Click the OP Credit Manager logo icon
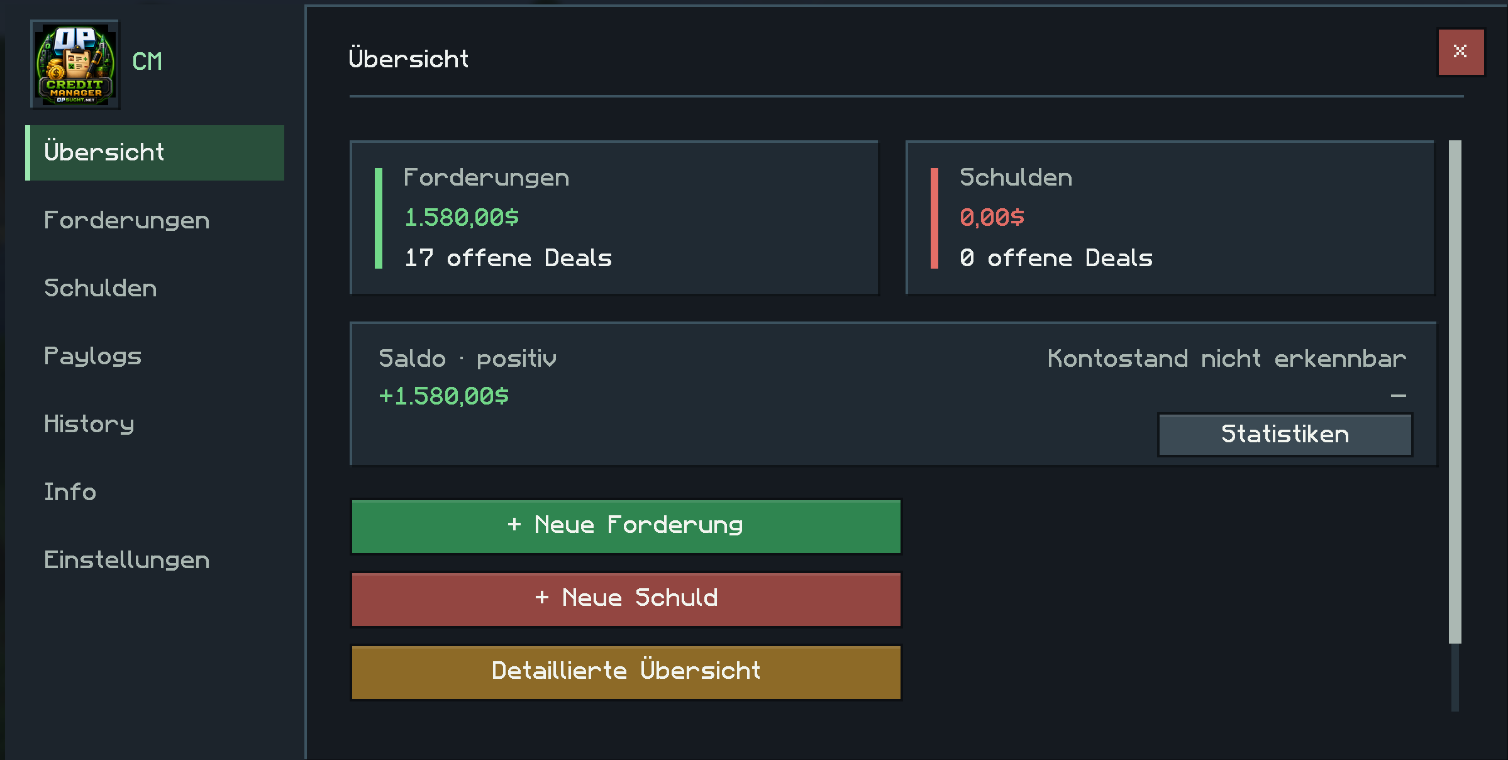The image size is (1508, 760). point(75,64)
